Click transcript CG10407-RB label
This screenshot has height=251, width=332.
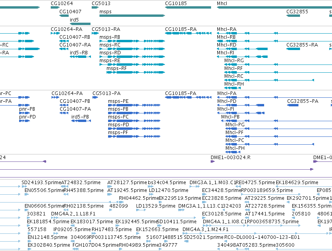coord(75,37)
